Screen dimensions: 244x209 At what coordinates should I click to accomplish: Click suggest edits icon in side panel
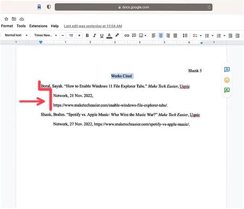227,90
